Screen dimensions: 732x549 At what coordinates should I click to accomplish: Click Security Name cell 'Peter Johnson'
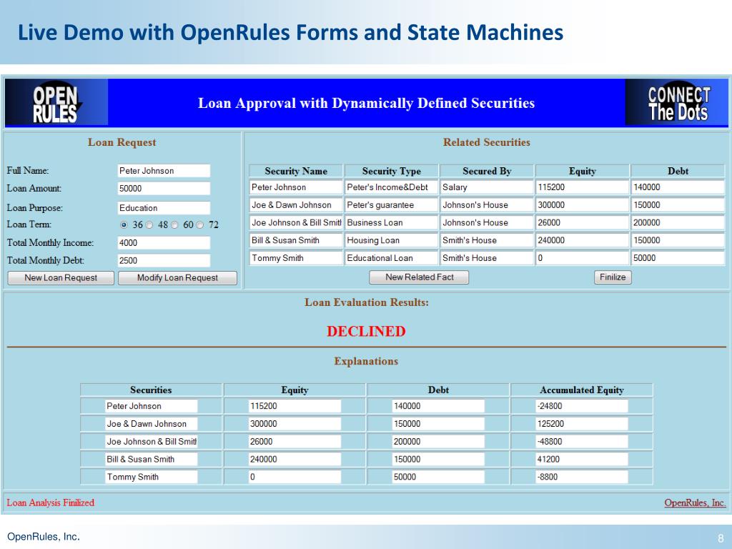point(296,187)
